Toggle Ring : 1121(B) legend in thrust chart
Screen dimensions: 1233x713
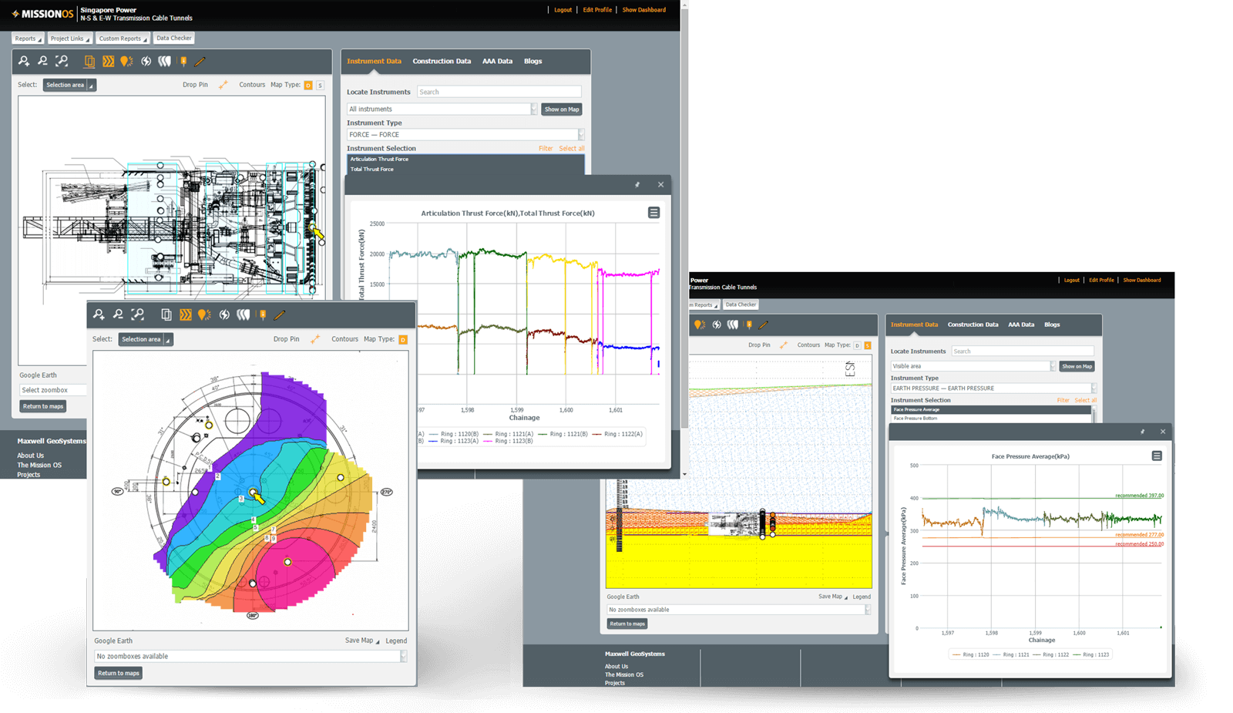[563, 434]
